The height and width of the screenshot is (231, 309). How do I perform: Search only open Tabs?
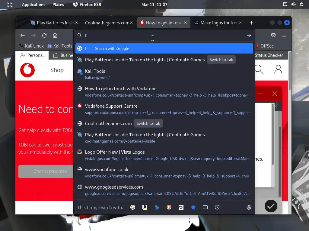click(205, 207)
